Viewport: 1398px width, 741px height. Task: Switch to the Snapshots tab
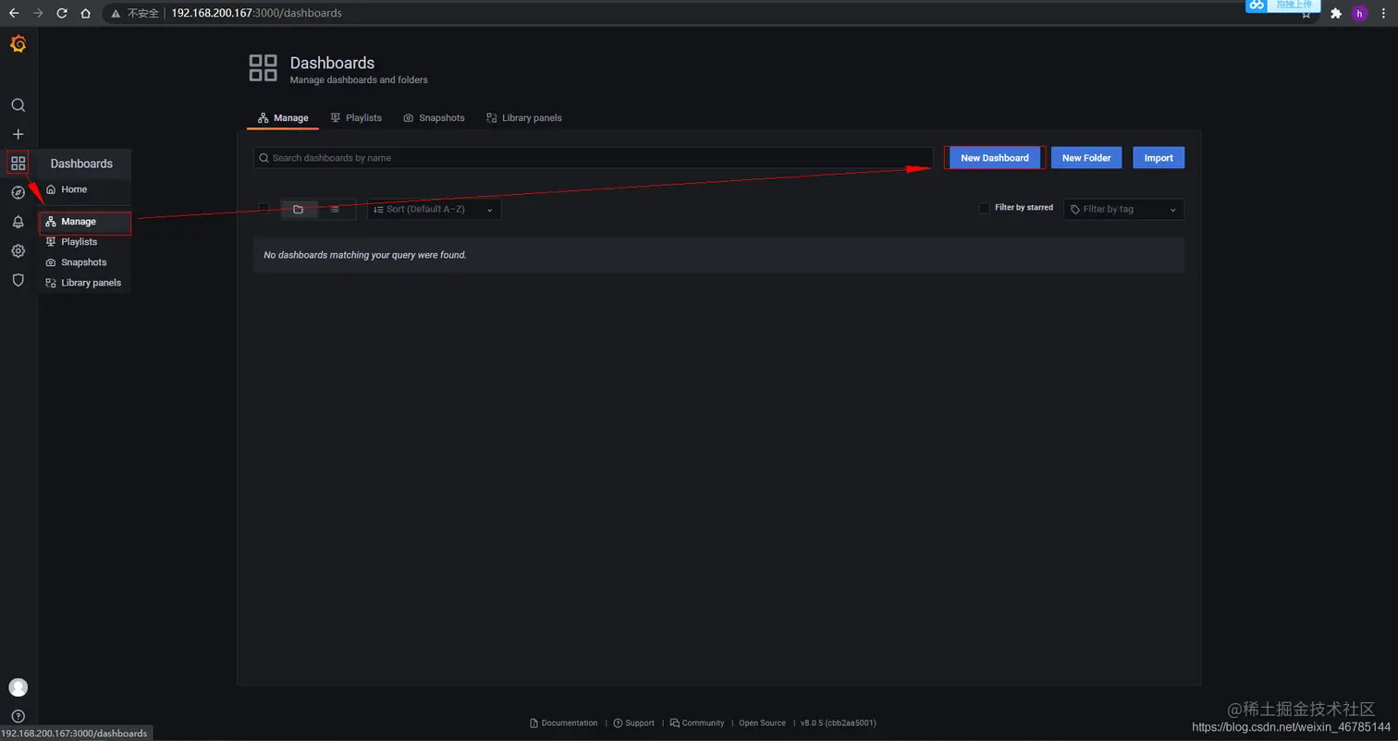(x=434, y=118)
